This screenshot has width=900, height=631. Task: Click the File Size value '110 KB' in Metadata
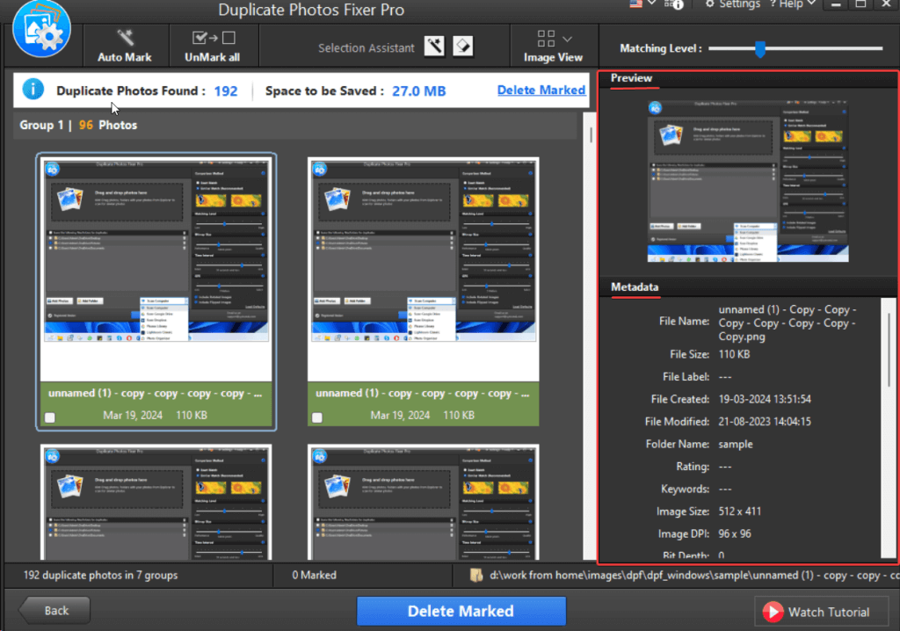click(734, 354)
